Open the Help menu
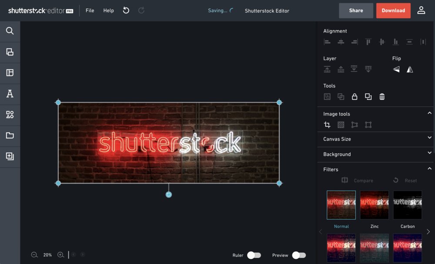 click(108, 10)
